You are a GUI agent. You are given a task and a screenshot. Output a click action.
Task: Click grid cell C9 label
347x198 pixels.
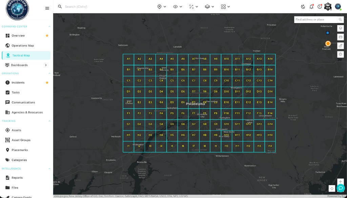pyautogui.click(x=216, y=81)
